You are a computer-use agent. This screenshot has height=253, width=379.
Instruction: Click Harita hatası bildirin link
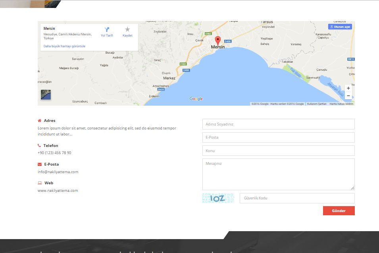(x=341, y=104)
